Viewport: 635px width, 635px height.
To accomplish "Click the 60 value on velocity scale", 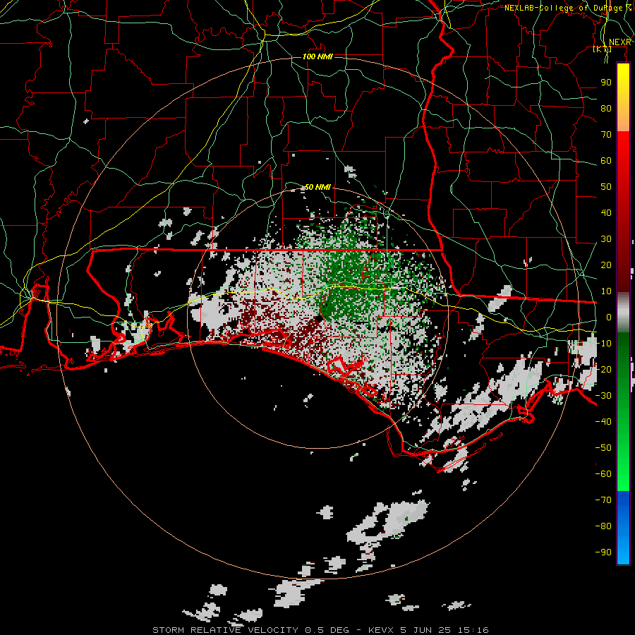I will coord(606,160).
